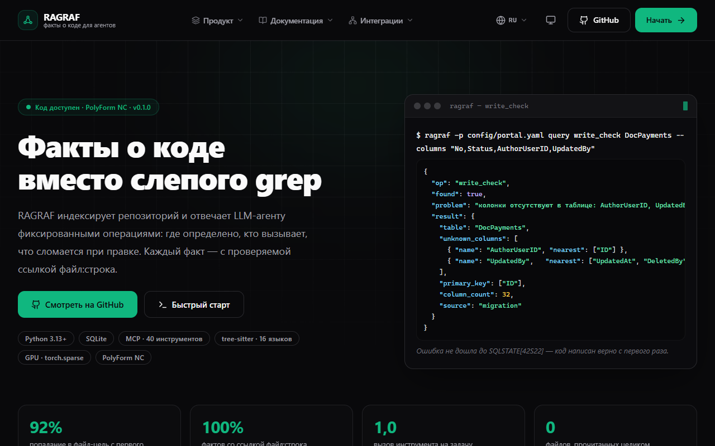
Task: Click the "table": "DocPayments" line in output
Action: [x=484, y=227]
